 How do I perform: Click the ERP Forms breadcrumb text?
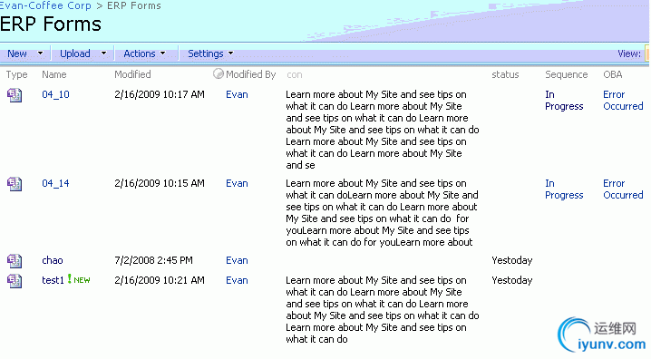pos(134,5)
